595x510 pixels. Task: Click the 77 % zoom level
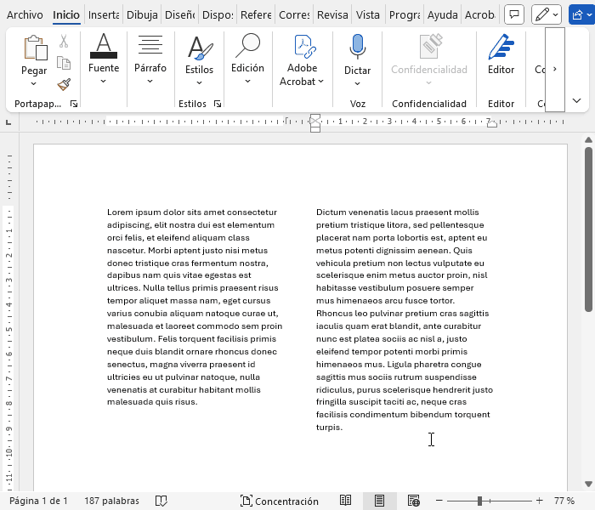(564, 501)
